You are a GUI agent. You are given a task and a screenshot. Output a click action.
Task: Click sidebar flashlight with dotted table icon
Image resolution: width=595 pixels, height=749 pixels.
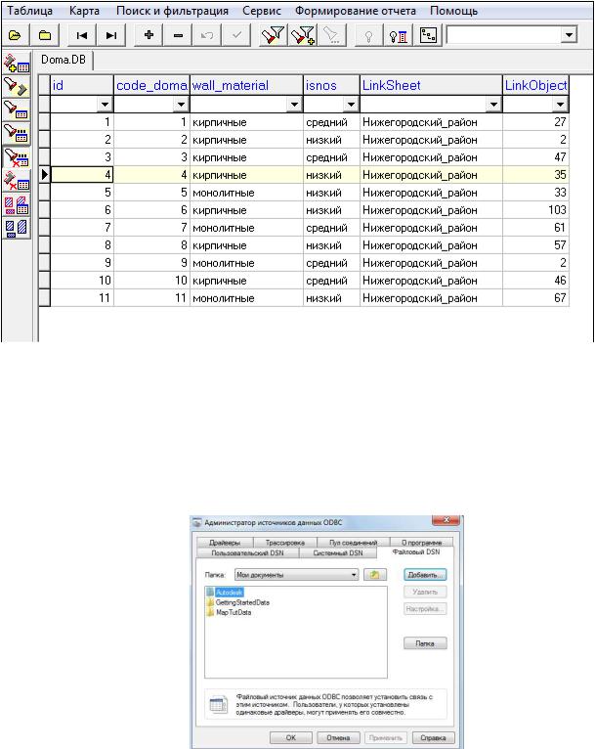point(17,133)
